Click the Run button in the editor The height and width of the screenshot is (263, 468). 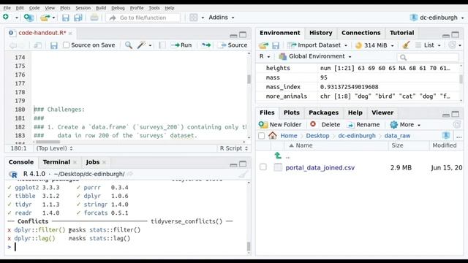tap(181, 45)
